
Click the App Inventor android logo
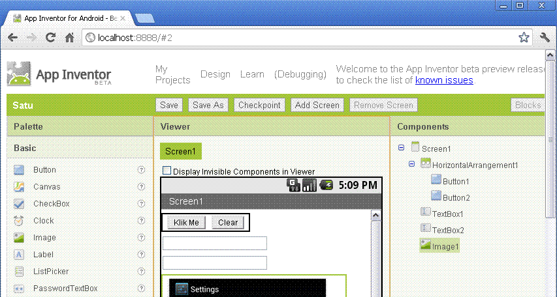tap(19, 74)
